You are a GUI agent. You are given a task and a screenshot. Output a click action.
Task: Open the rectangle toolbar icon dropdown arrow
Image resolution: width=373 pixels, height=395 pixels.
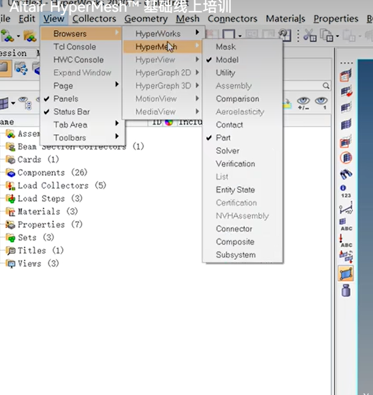240,36
